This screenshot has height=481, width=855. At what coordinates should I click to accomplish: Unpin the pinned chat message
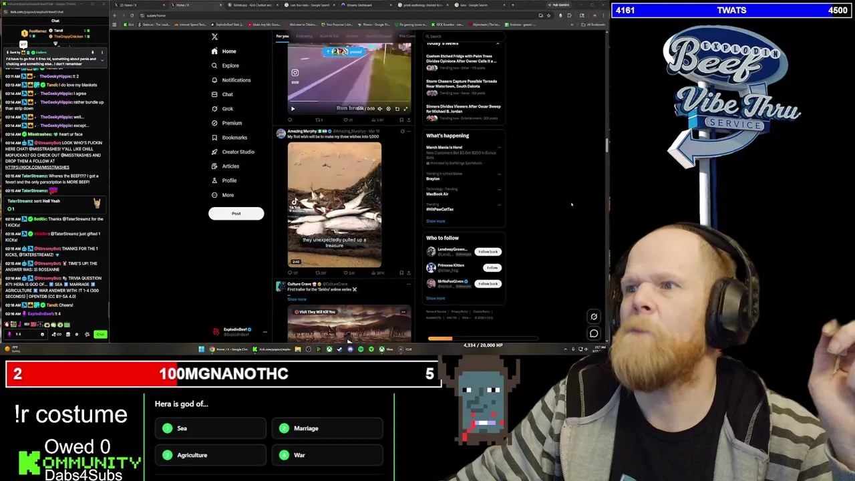point(93,52)
